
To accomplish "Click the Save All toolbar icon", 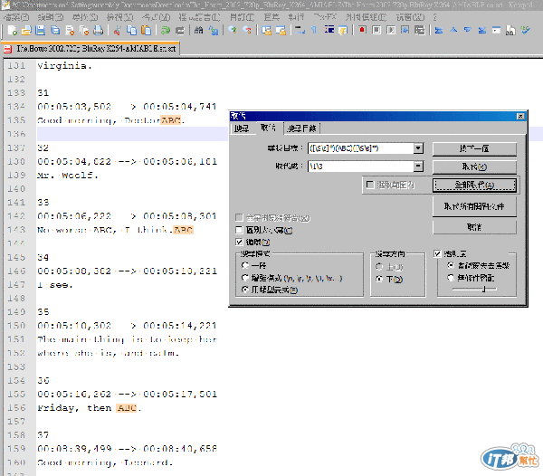I will pyautogui.click(x=55, y=31).
